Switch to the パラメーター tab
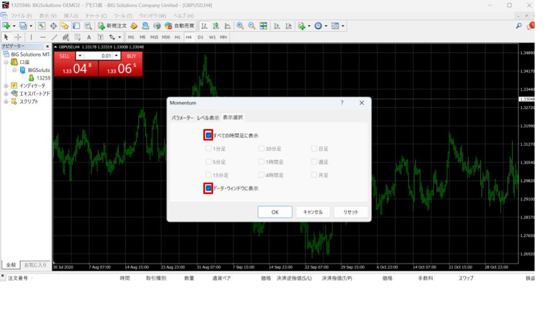This screenshot has height=311, width=553. [183, 117]
